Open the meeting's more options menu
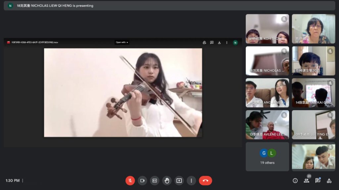The height and width of the screenshot is (190, 339). (x=191, y=180)
